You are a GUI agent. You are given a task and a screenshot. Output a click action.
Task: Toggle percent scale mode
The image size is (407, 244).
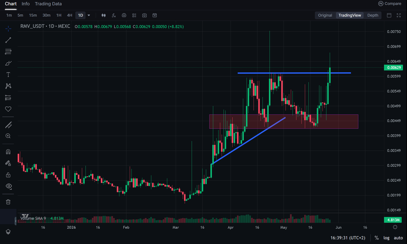coord(377,238)
